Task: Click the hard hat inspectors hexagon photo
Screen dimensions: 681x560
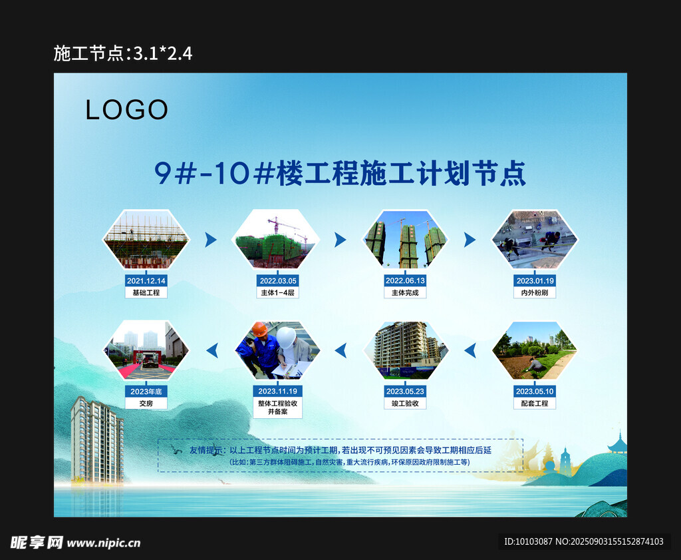Action: coord(277,350)
